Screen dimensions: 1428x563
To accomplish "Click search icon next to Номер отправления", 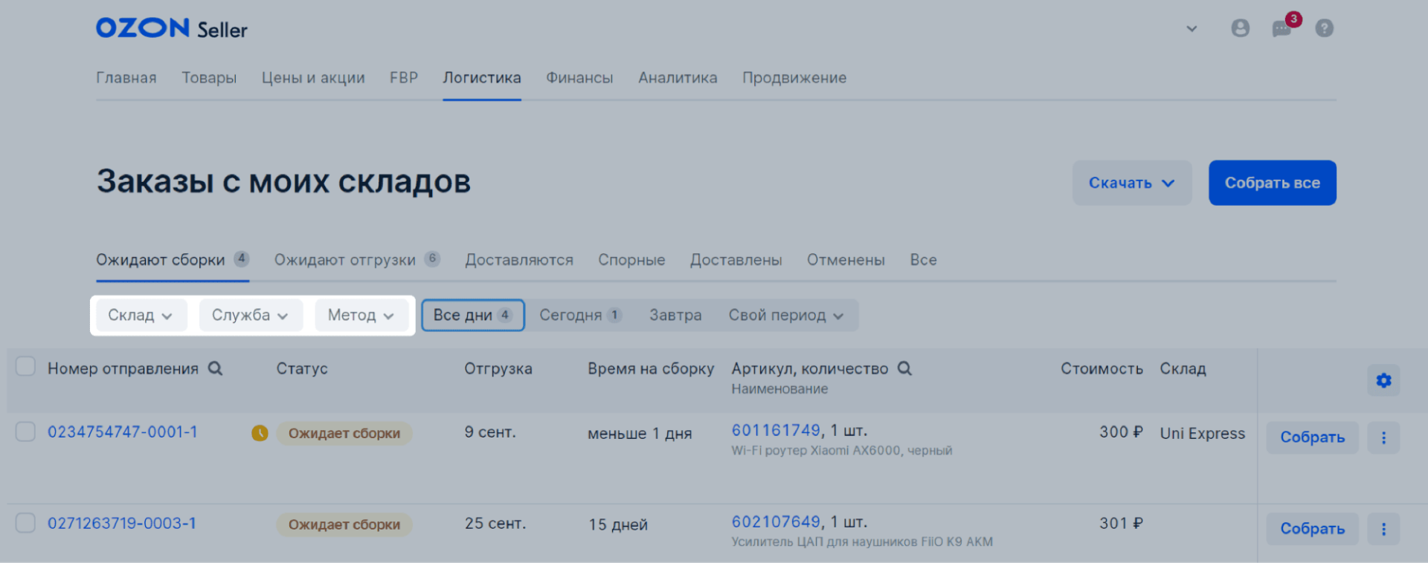I will click(x=215, y=368).
